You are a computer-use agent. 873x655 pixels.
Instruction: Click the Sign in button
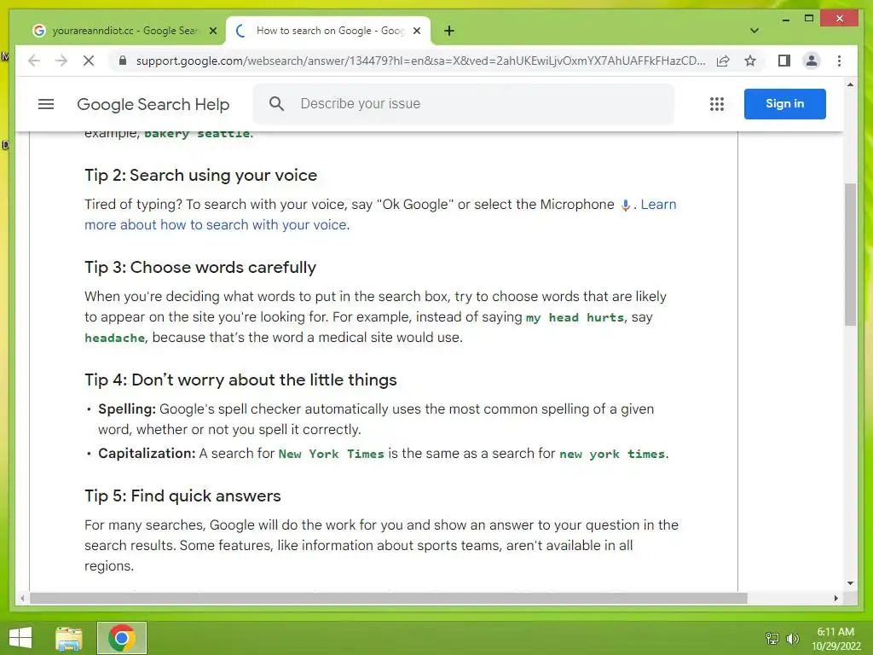784,103
